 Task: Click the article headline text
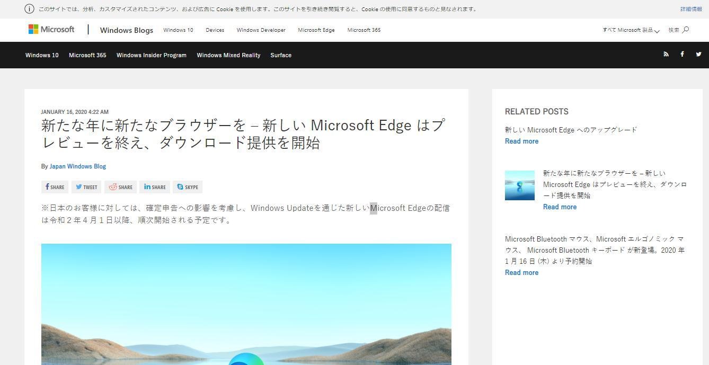[x=243, y=134]
